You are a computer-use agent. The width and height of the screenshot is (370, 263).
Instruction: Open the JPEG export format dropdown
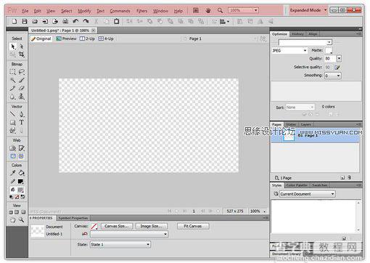pos(289,50)
